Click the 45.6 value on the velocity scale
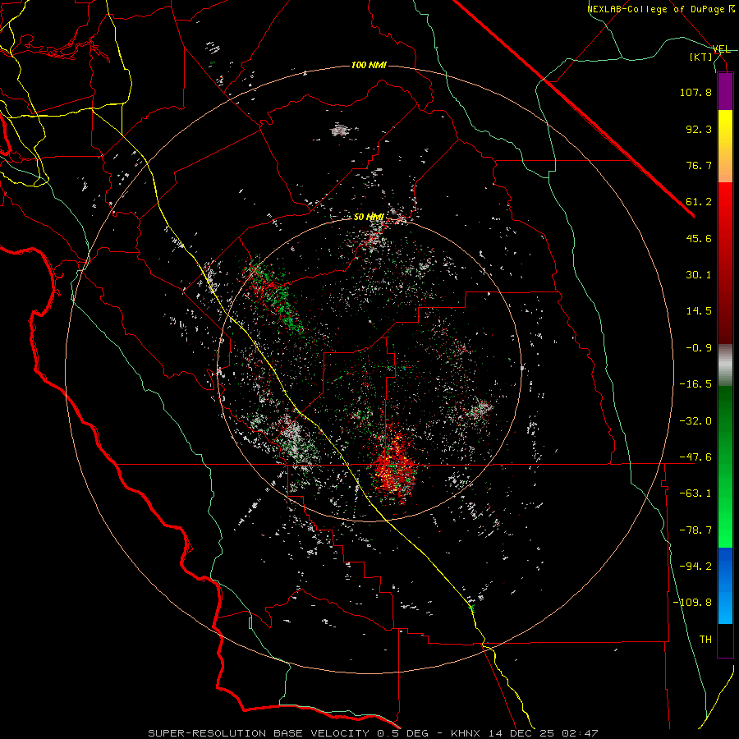Viewport: 739px width, 739px height. point(699,238)
